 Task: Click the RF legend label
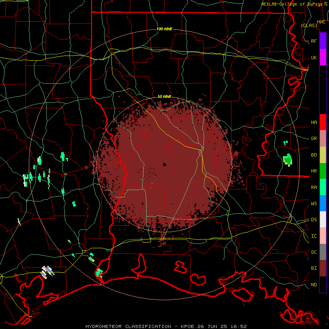pyautogui.click(x=314, y=41)
